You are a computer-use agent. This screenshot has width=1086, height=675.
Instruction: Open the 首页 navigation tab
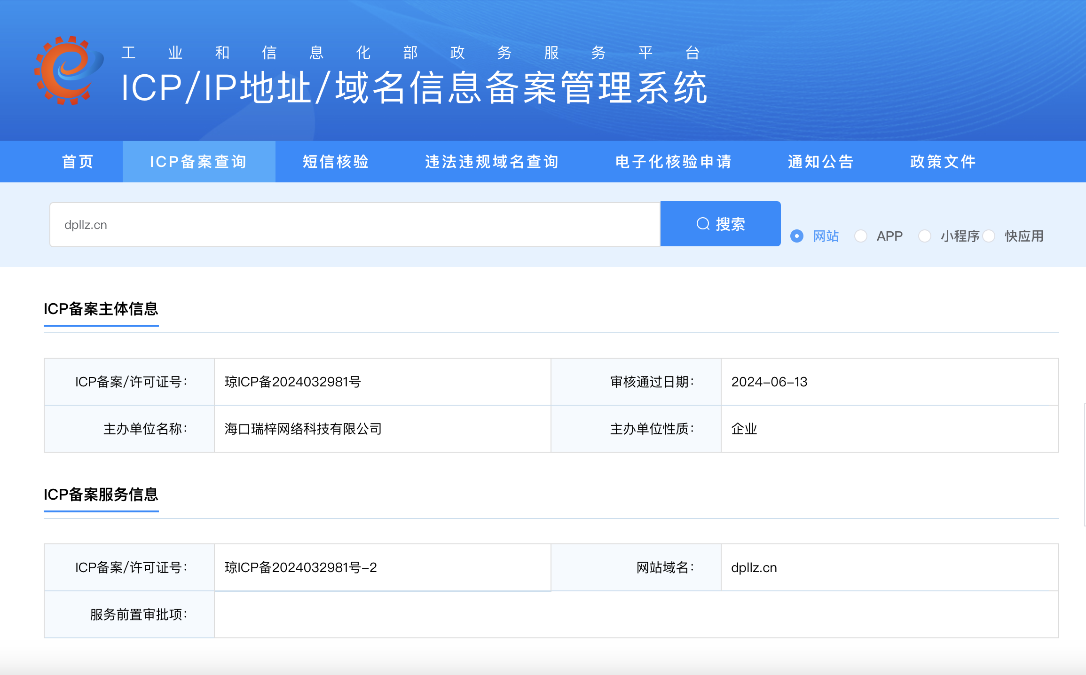(x=78, y=162)
